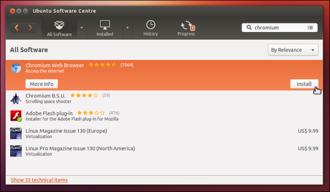Click the Chromium B.S.U. star rating

click(x=84, y=95)
